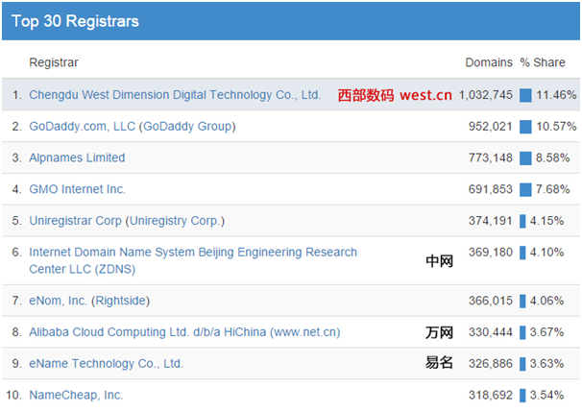This screenshot has height=412, width=582.
Task: Click the 1,032,745 domains count cell
Action: (486, 95)
